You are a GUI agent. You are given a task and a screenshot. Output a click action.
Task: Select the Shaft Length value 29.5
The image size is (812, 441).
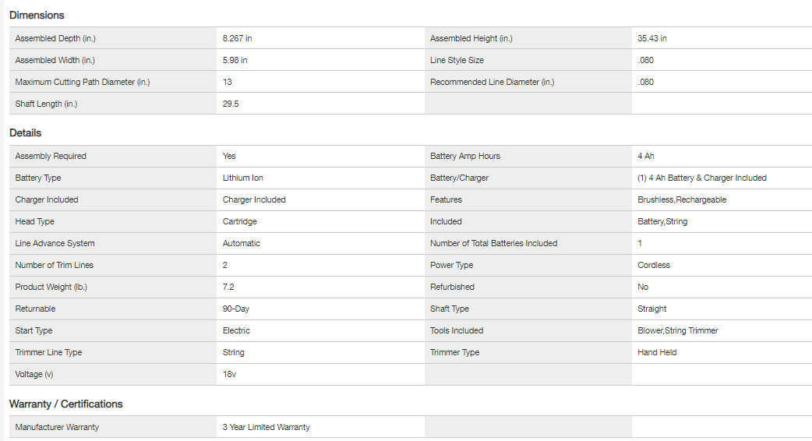[231, 104]
